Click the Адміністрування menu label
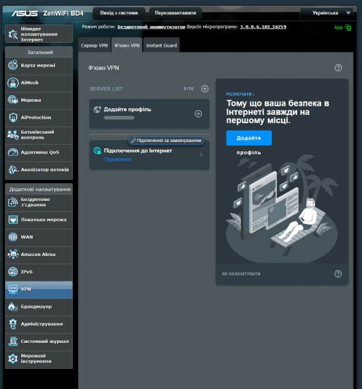 (x=42, y=324)
